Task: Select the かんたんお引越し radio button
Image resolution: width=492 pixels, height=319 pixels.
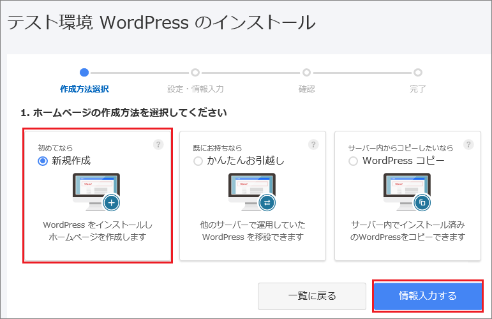Action: pos(198,161)
